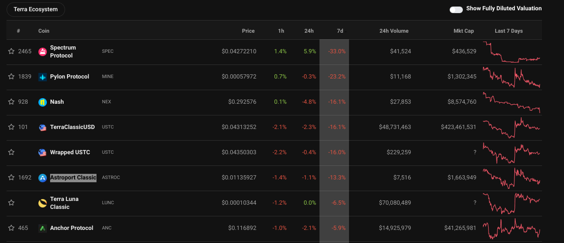Screen dimensions: 564x243
Task: Open Wrapped USTC 7-day sparkline chart
Action: pos(512,153)
